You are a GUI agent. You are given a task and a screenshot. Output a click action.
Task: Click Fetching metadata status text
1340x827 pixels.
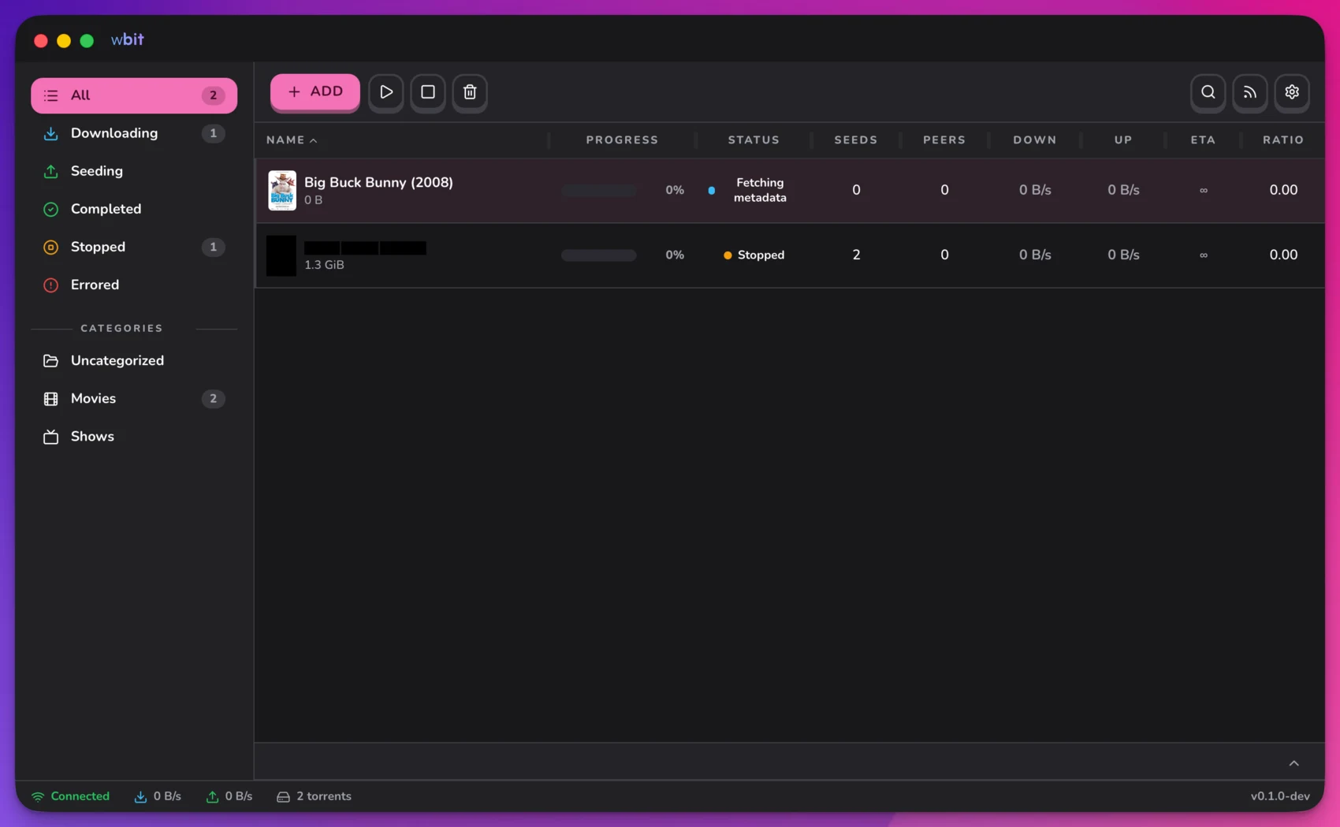coord(760,190)
